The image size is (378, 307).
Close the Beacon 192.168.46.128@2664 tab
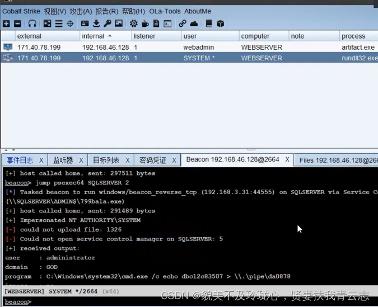[x=287, y=159]
